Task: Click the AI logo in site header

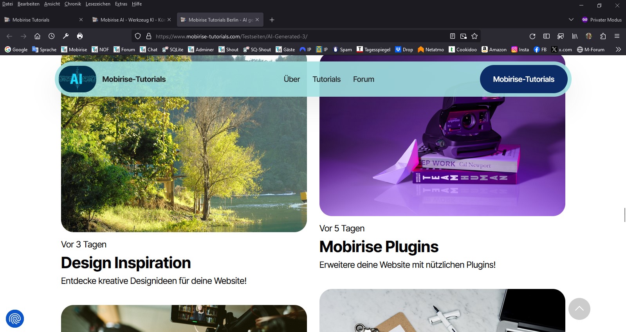Action: click(77, 79)
